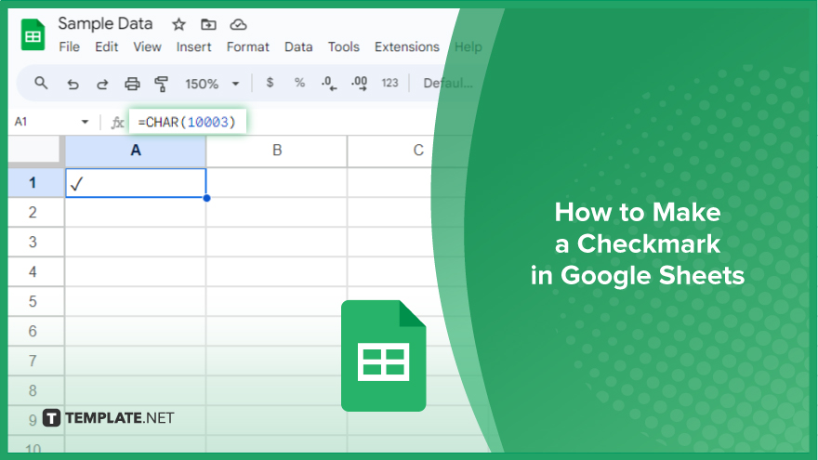The height and width of the screenshot is (460, 818).
Task: Select column A header
Action: 136,151
